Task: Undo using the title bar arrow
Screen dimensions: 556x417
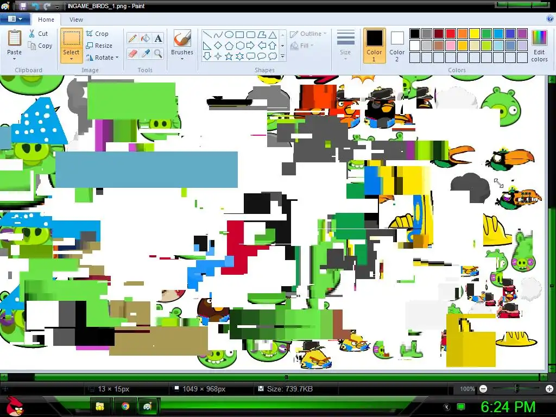Action: 35,6
